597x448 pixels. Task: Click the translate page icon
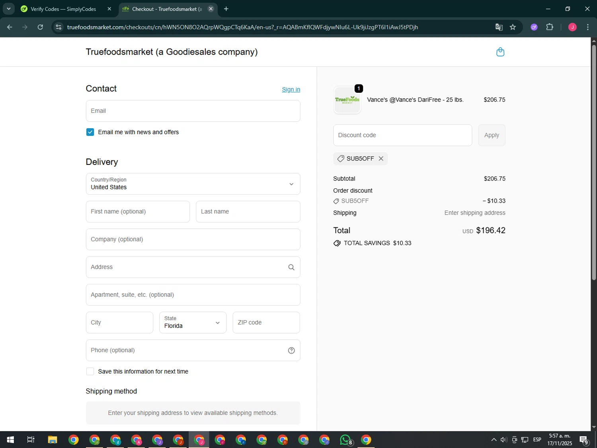point(499,27)
